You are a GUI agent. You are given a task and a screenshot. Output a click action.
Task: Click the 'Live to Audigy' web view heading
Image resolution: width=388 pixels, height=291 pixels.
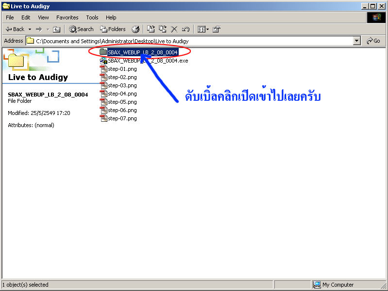(38, 77)
